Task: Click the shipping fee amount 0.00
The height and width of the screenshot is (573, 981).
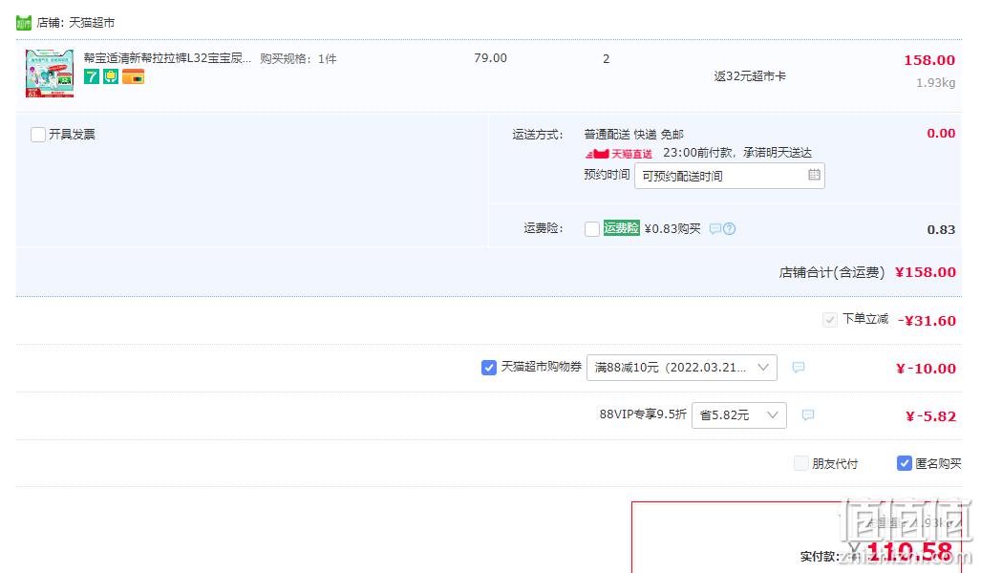Action: click(941, 134)
